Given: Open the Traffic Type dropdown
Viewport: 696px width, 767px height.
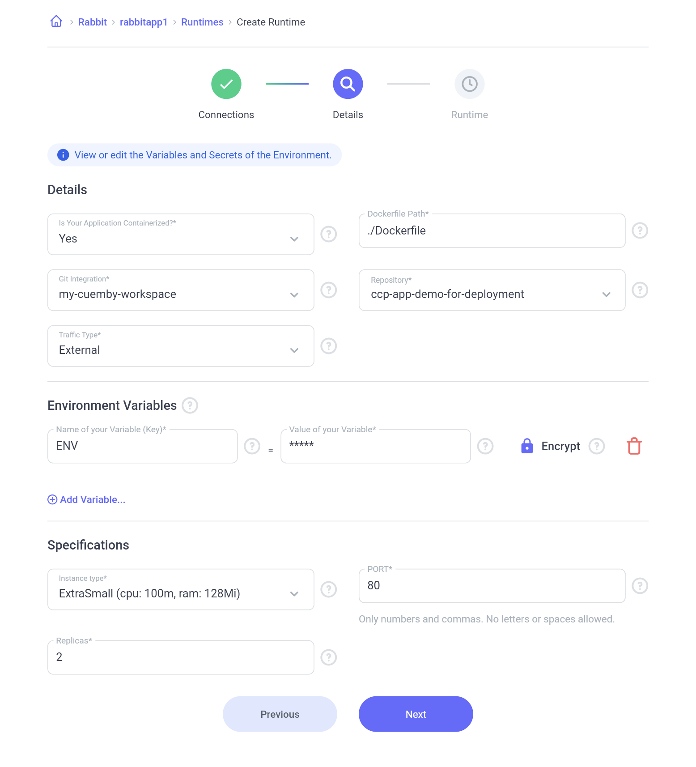Looking at the screenshot, I should (294, 351).
